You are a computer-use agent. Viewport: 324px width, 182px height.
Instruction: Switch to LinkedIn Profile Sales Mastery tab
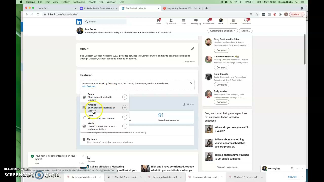click(99, 8)
